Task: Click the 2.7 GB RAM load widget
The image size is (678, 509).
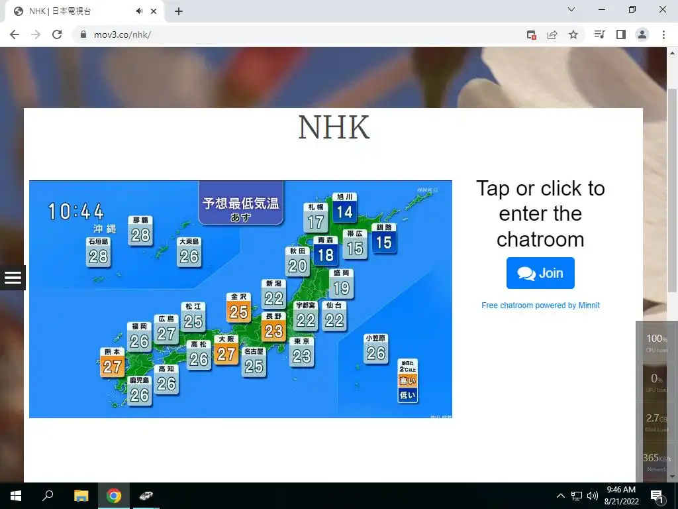Action: click(656, 422)
